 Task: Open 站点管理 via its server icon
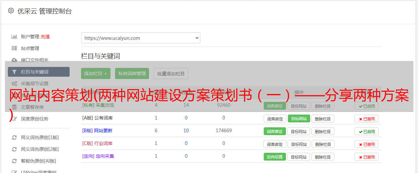tap(14, 48)
